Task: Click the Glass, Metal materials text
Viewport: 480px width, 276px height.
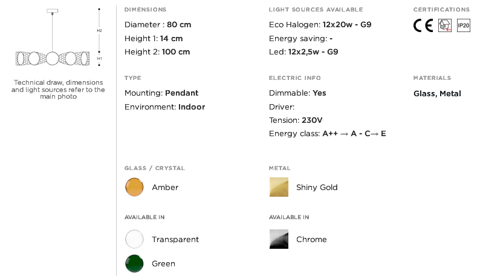Action: 437,94
